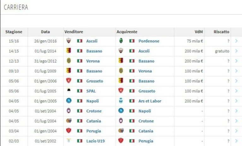This screenshot has width=242, height=146.
Task: Click Grosseto crest in 01/gen/2006 seller column
Action: [x=69, y=81]
